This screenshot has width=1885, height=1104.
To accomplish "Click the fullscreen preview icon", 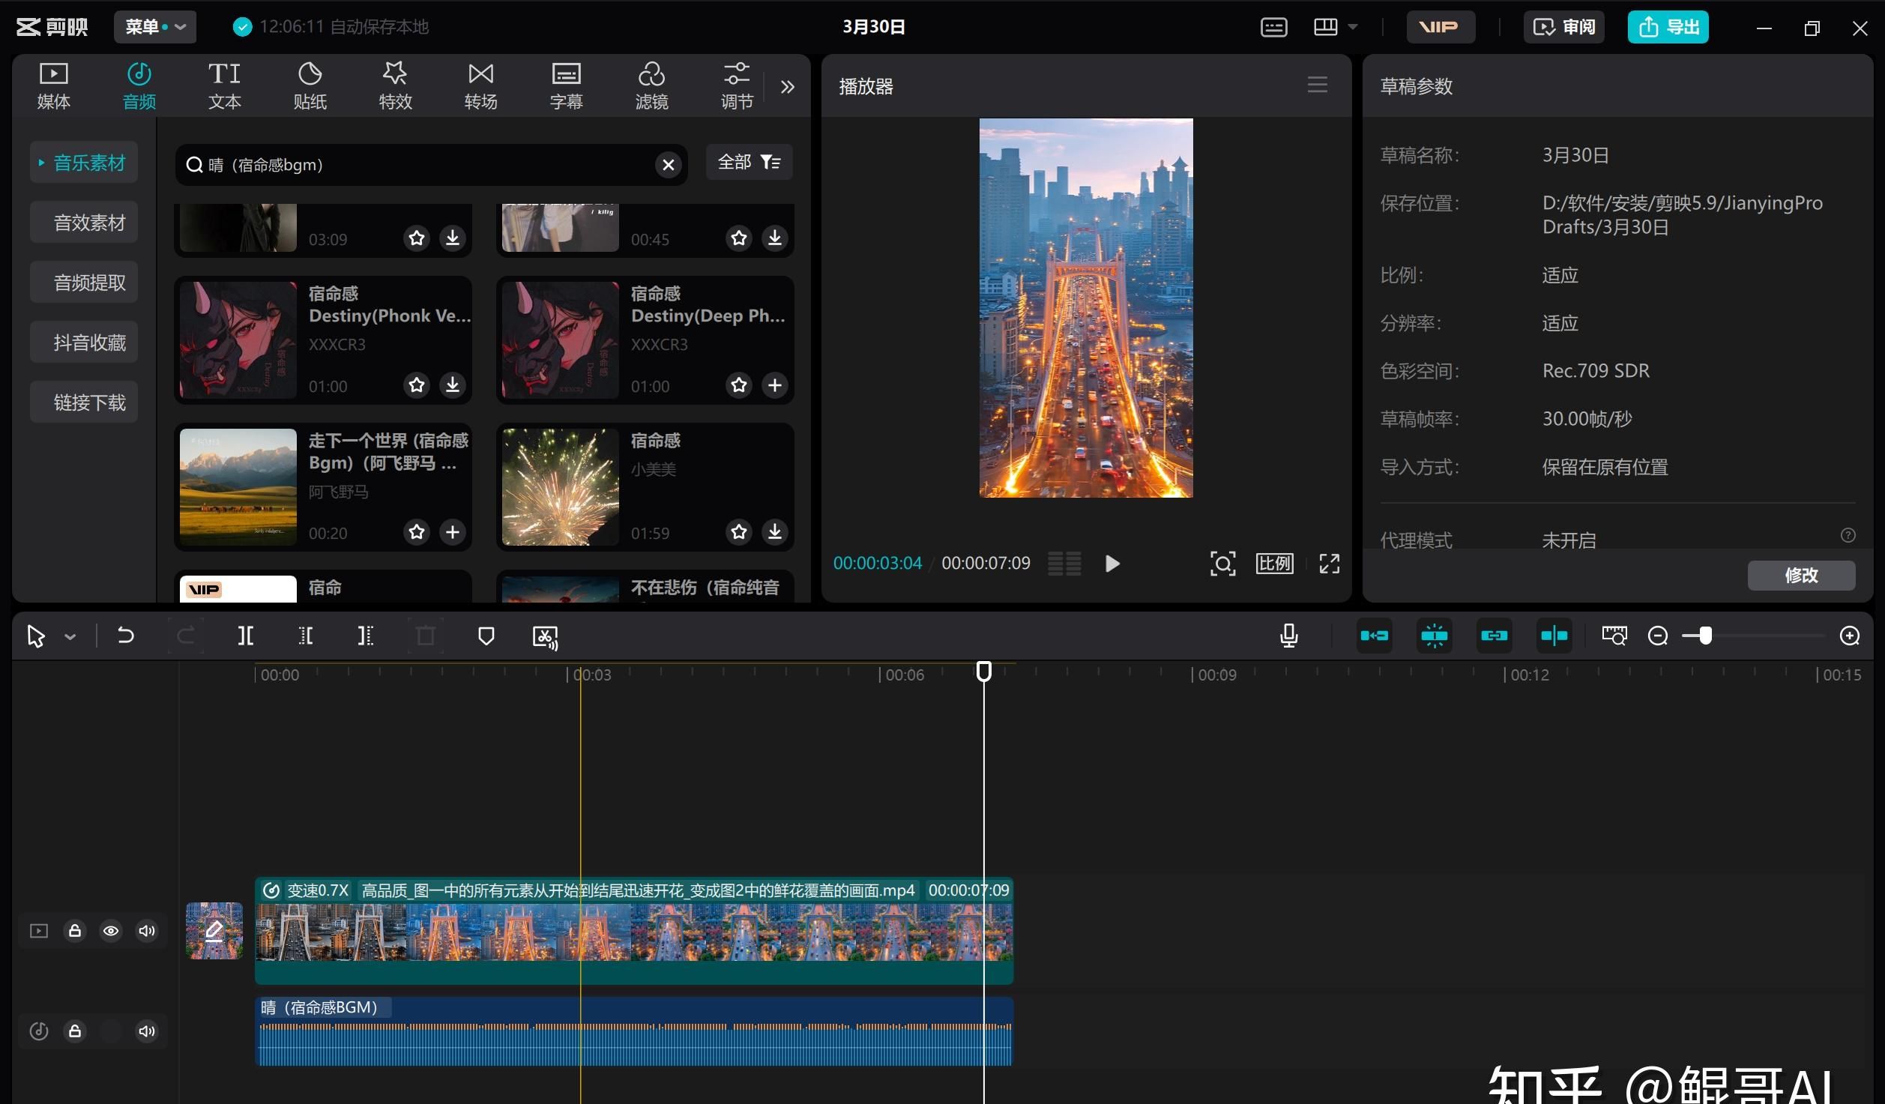I will point(1329,564).
